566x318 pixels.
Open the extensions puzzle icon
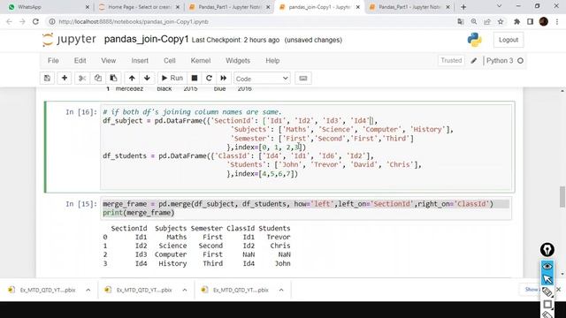(x=516, y=21)
